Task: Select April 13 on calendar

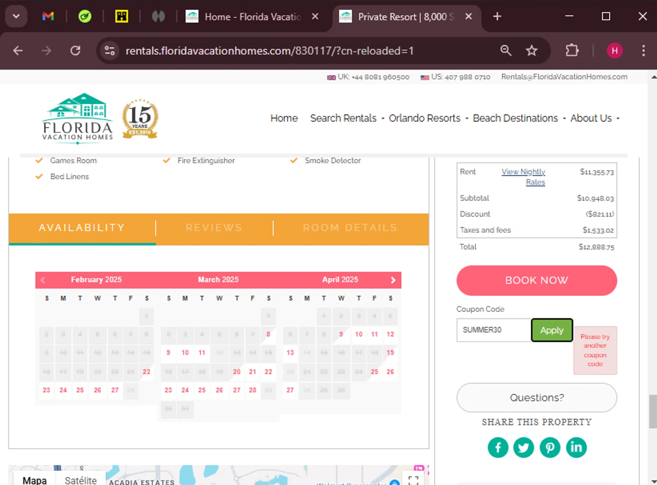Action: point(290,352)
